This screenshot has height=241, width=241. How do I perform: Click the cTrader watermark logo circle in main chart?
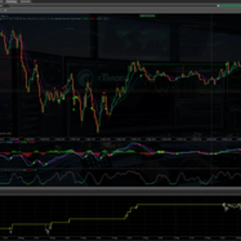click(x=86, y=77)
